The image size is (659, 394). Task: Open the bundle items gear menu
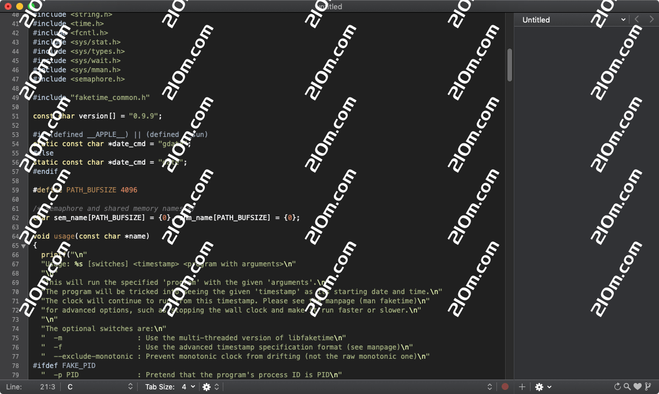(209, 387)
